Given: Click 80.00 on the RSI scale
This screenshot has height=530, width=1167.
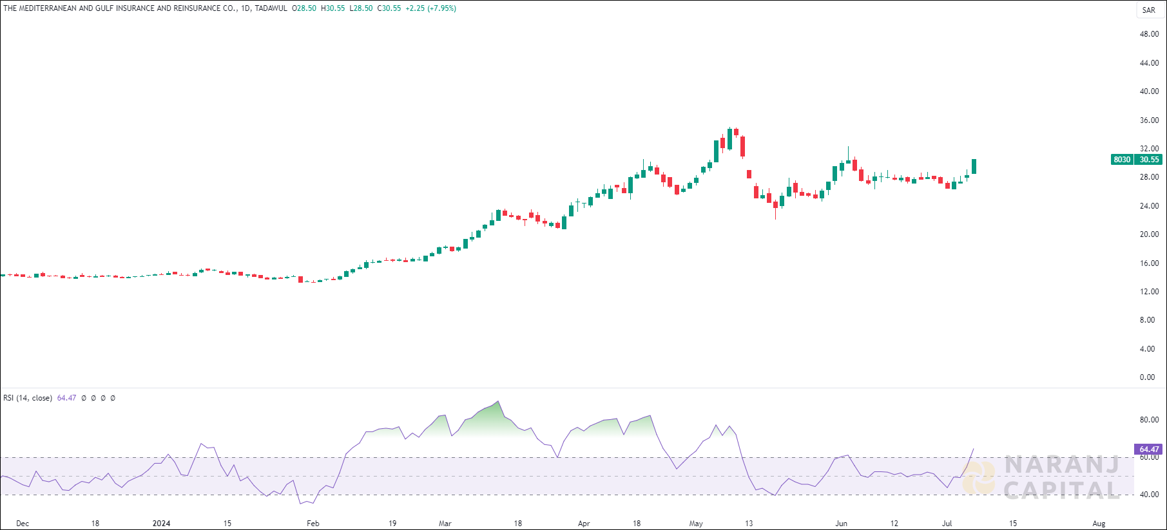Looking at the screenshot, I should (x=1149, y=420).
